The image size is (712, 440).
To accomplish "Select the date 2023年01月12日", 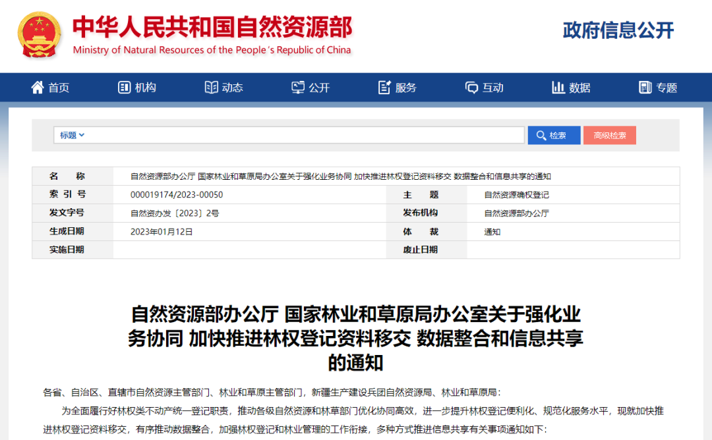I will coord(162,232).
